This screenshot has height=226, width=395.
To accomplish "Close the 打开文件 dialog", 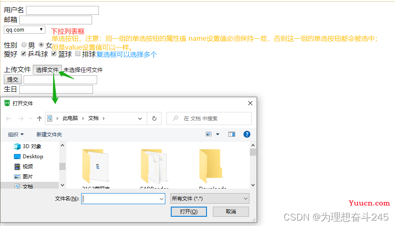I will click(x=250, y=103).
